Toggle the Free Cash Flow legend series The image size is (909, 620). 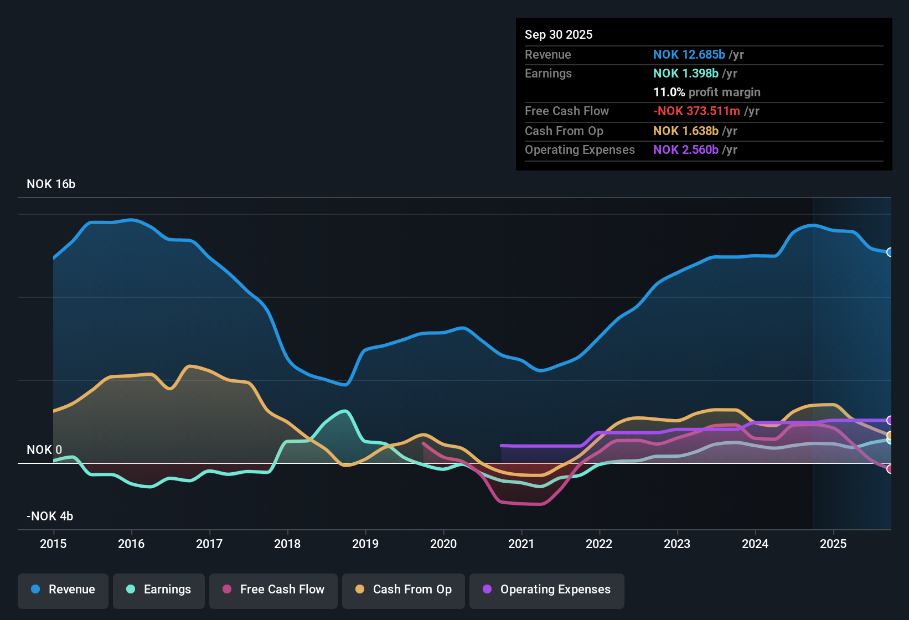273,591
